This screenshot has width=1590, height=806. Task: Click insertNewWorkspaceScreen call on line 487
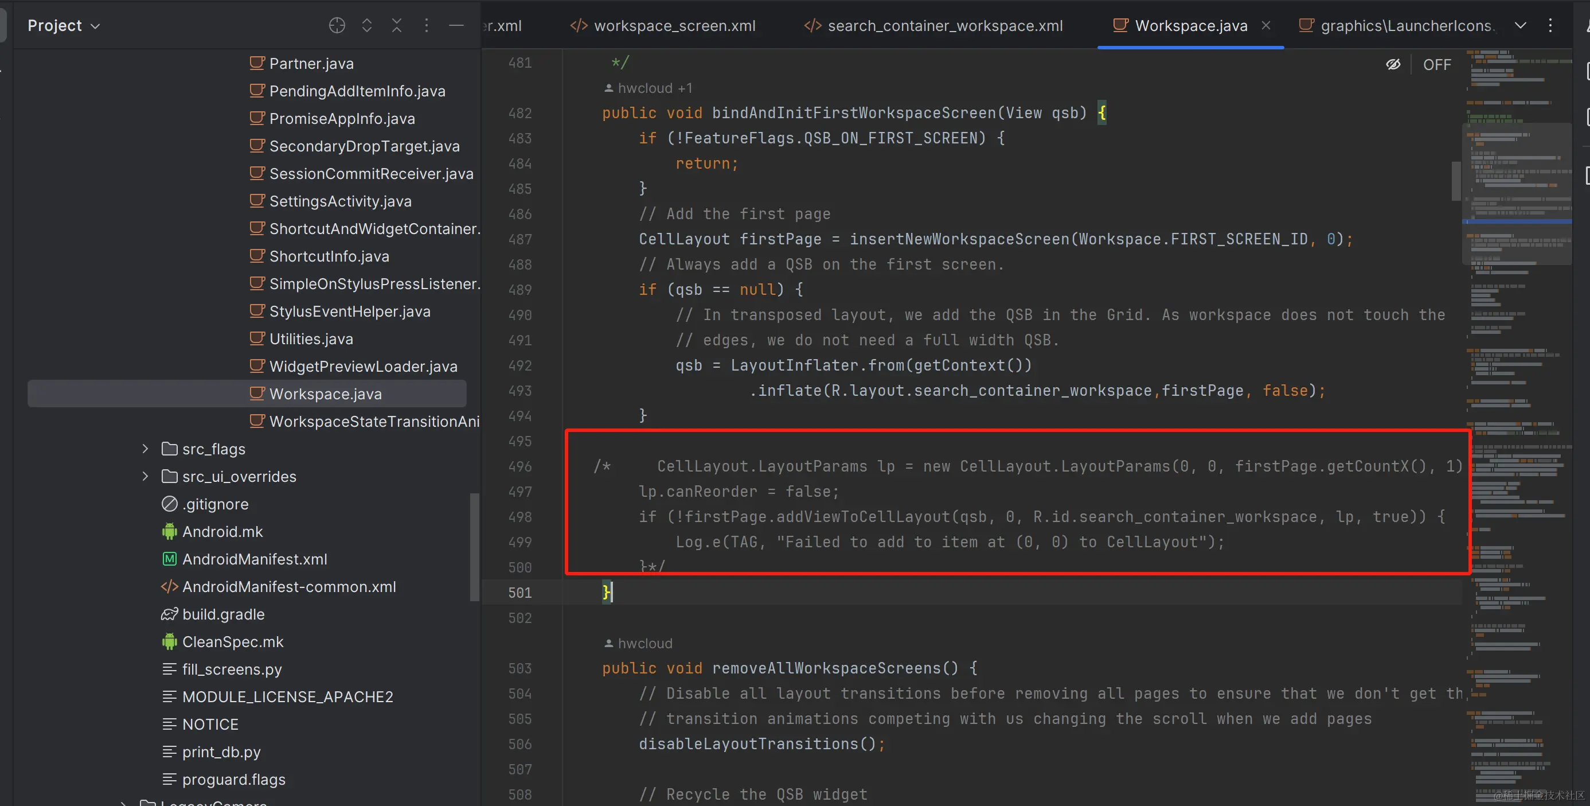[959, 239]
